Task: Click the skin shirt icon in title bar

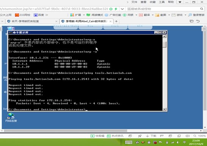Action: click(x=180, y=2)
